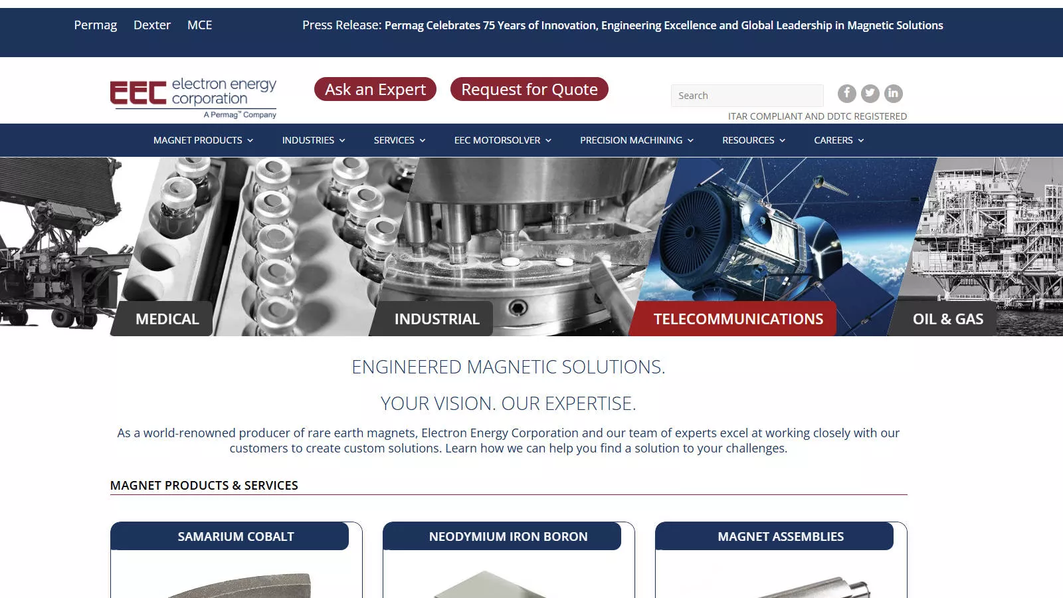Click the Ask an Expert button

pyautogui.click(x=375, y=89)
